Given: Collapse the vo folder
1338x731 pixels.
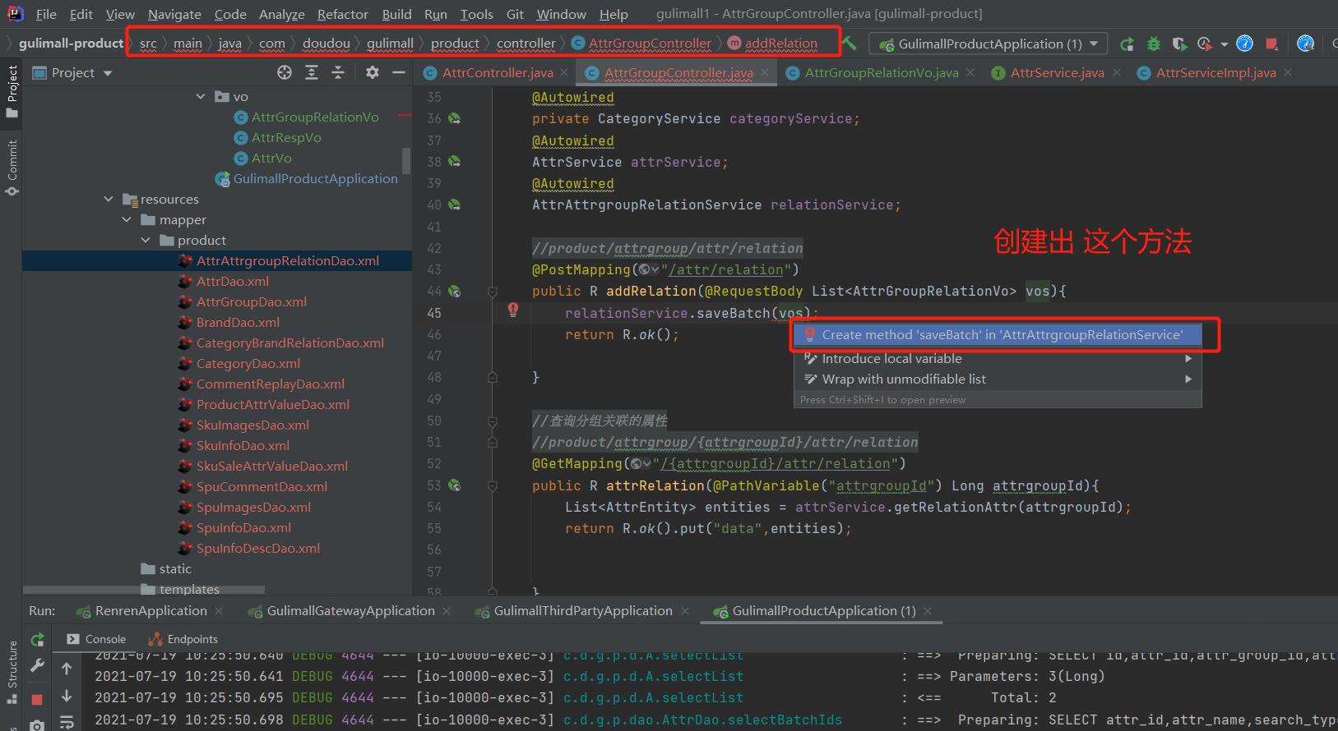Looking at the screenshot, I should (201, 96).
